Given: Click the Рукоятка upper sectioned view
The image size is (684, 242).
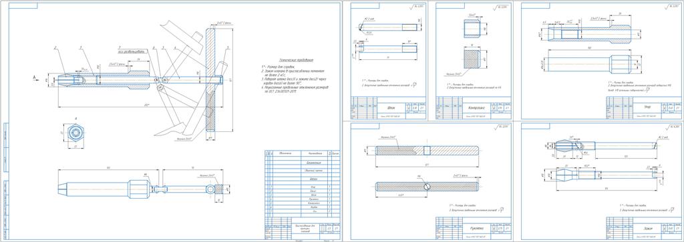Looking at the screenshot, I should point(427,150).
